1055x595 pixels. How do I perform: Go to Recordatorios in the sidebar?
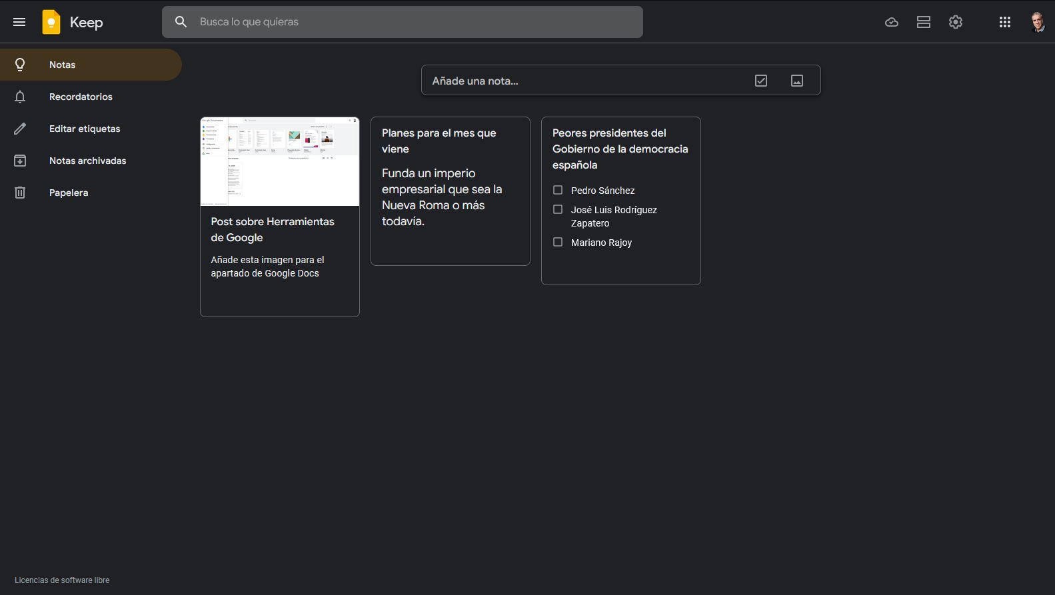click(x=81, y=97)
